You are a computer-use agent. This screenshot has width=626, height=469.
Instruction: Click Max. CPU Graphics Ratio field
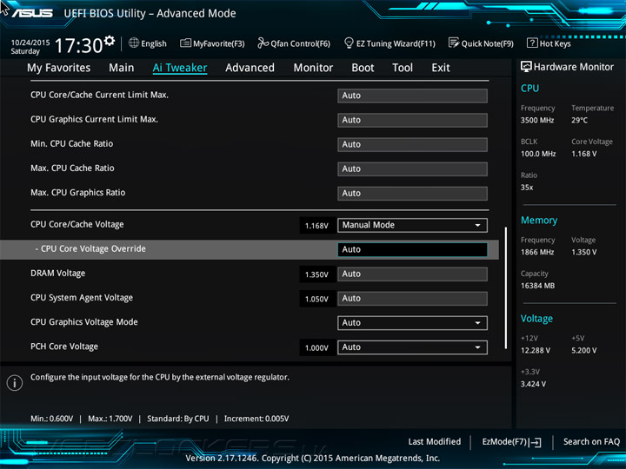[x=412, y=193]
